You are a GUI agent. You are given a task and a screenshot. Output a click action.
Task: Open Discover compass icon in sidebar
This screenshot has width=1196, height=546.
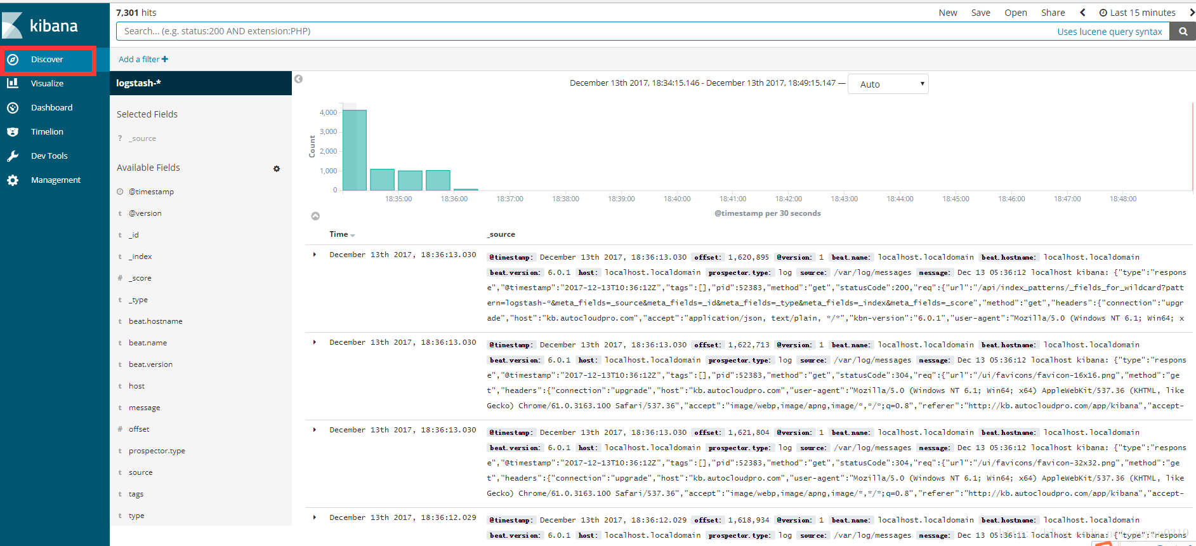[x=13, y=59]
